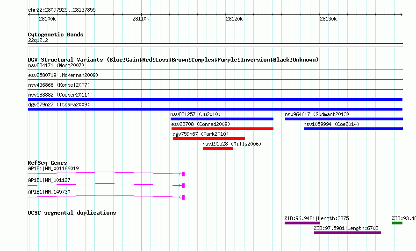Click the esv23708 (Conrad2009) red loss bar
Viewport: 416px width, 251px height.
222,129
